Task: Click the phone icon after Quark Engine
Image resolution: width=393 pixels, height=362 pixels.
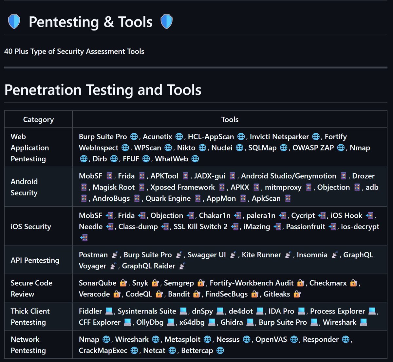Action: point(198,198)
